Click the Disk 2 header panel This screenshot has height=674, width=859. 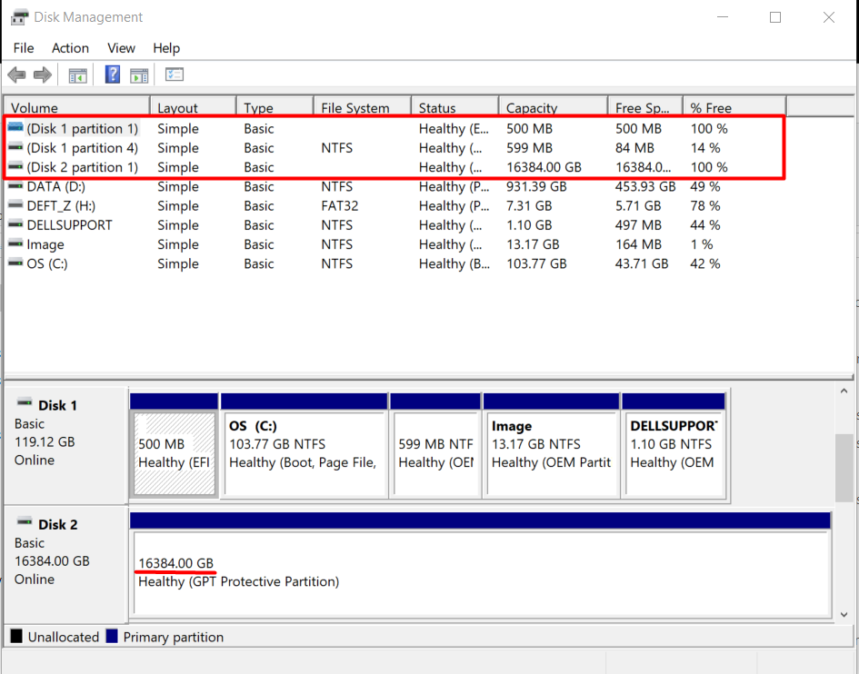[65, 564]
